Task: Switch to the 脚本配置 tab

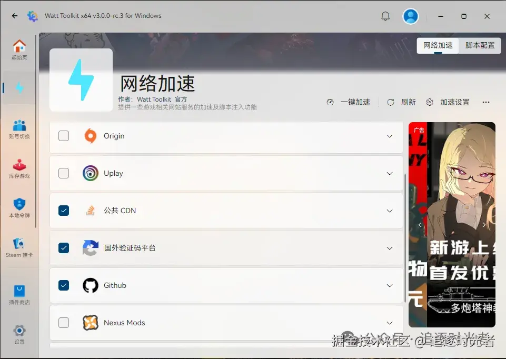Action: pyautogui.click(x=480, y=46)
